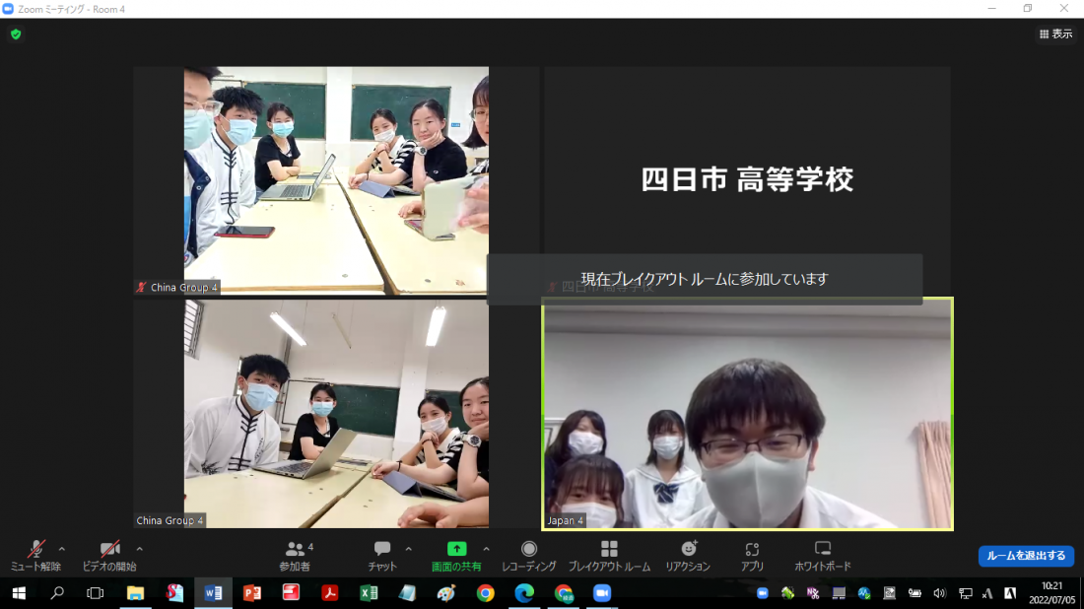Open Google Chrome from the taskbar

(485, 593)
